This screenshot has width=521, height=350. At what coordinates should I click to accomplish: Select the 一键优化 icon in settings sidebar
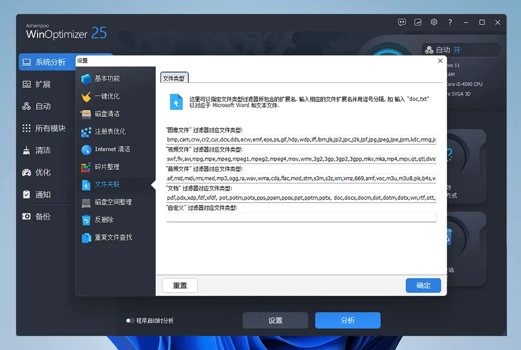click(86, 96)
